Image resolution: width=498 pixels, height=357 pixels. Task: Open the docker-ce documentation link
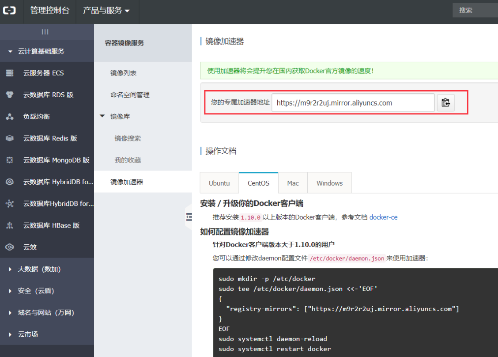pyautogui.click(x=383, y=217)
